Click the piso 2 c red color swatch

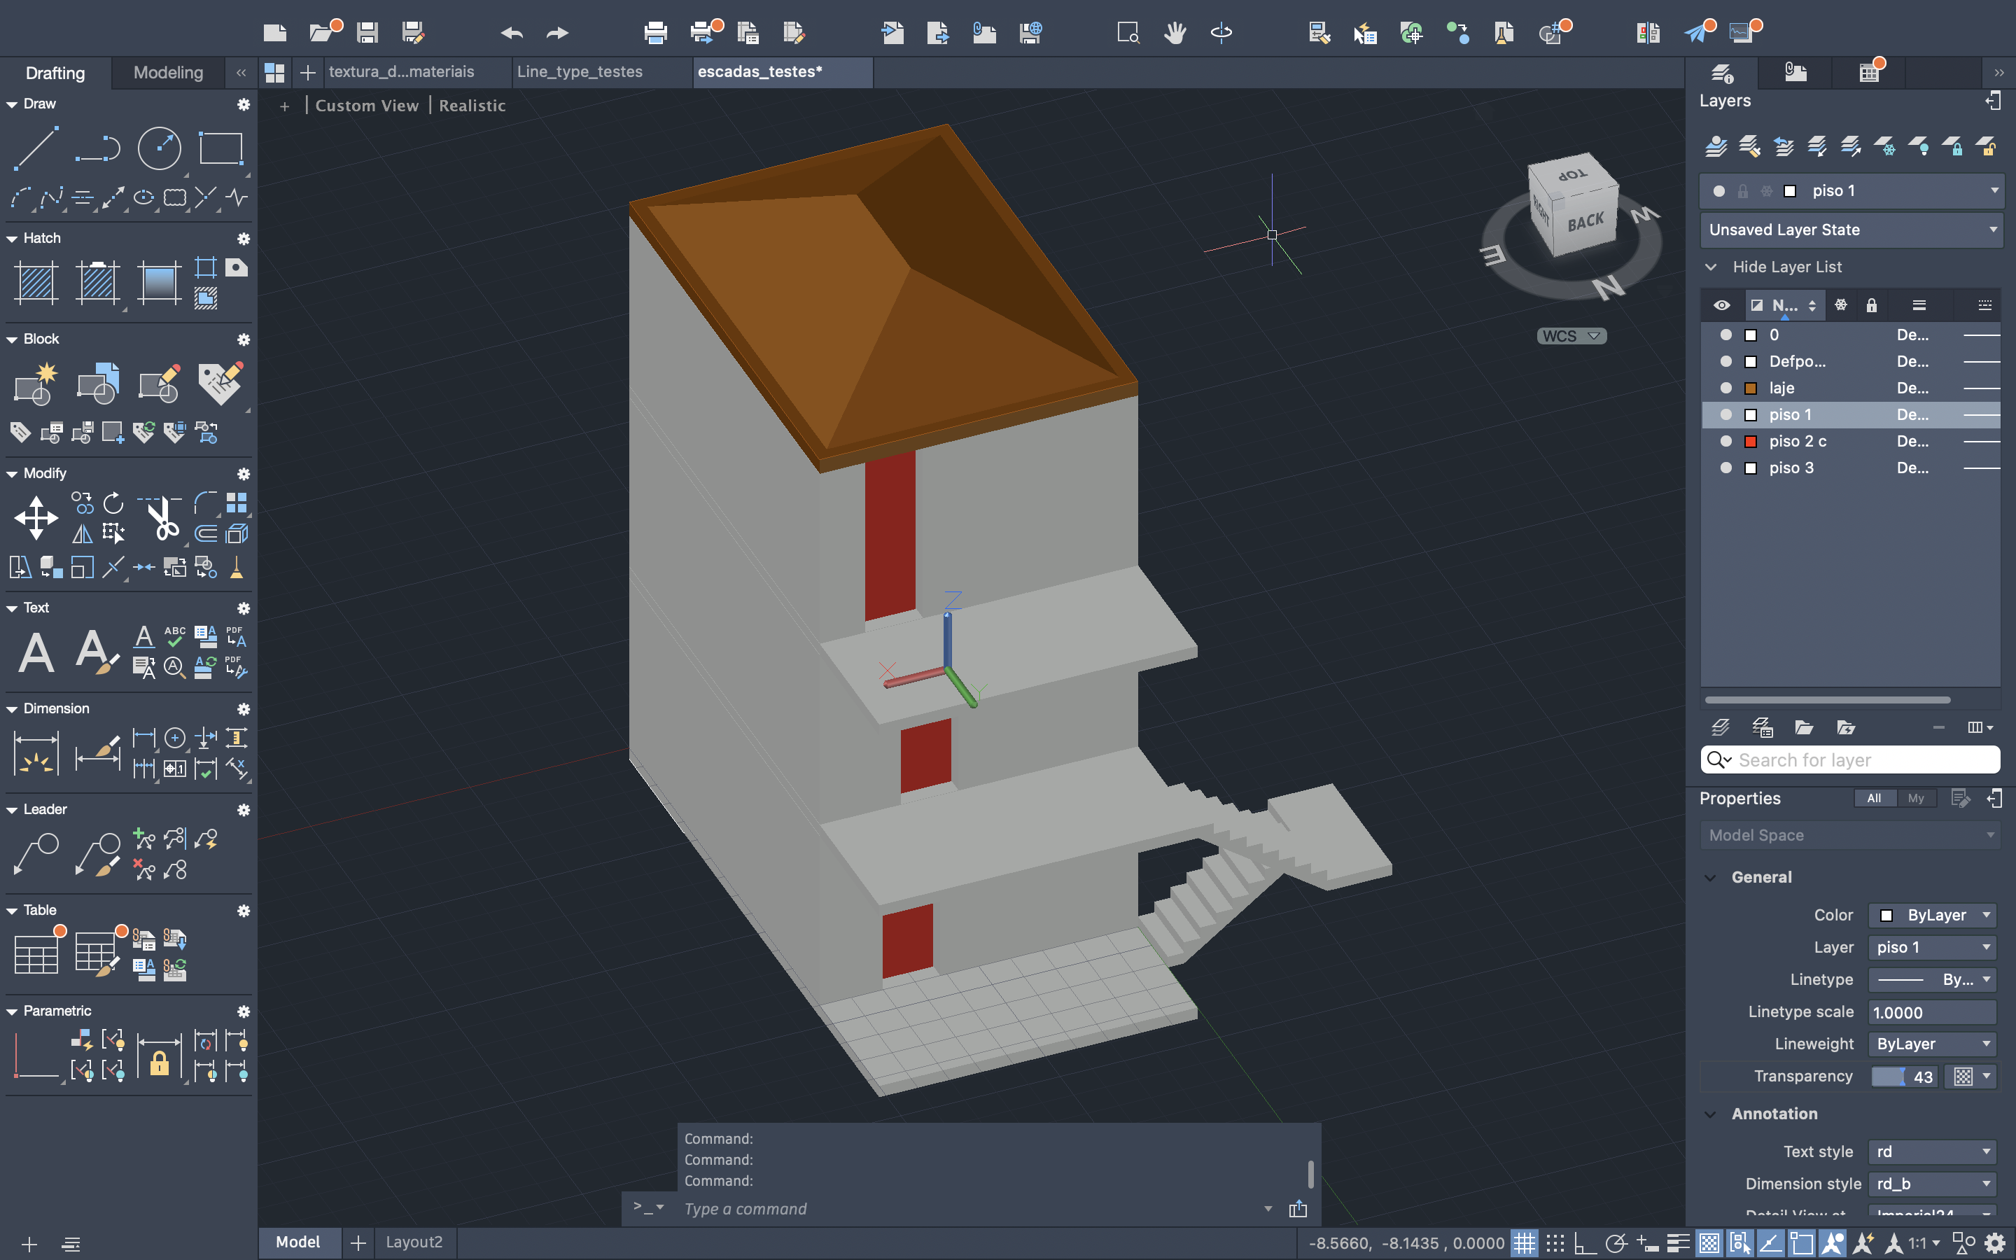click(1750, 442)
